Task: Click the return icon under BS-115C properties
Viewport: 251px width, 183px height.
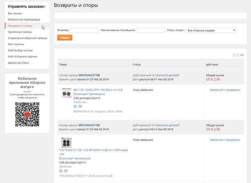Action: point(80,106)
